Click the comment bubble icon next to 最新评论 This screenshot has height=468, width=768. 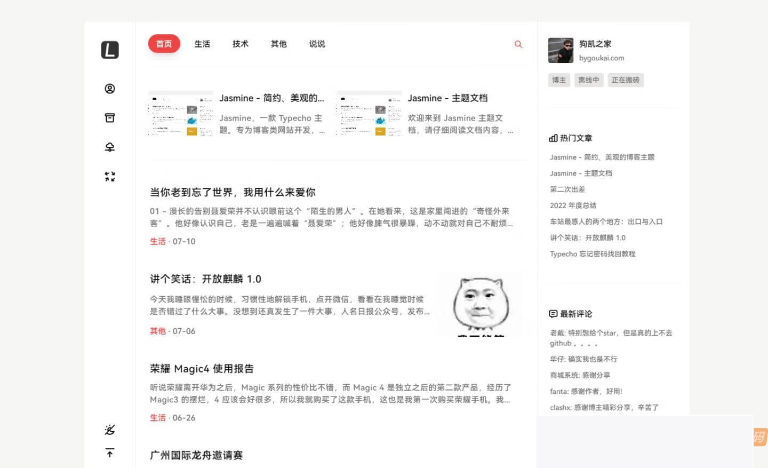(553, 314)
